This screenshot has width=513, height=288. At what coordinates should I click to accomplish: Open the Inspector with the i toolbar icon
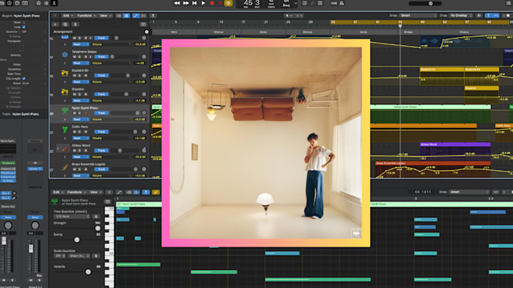pyautogui.click(x=9, y=3)
